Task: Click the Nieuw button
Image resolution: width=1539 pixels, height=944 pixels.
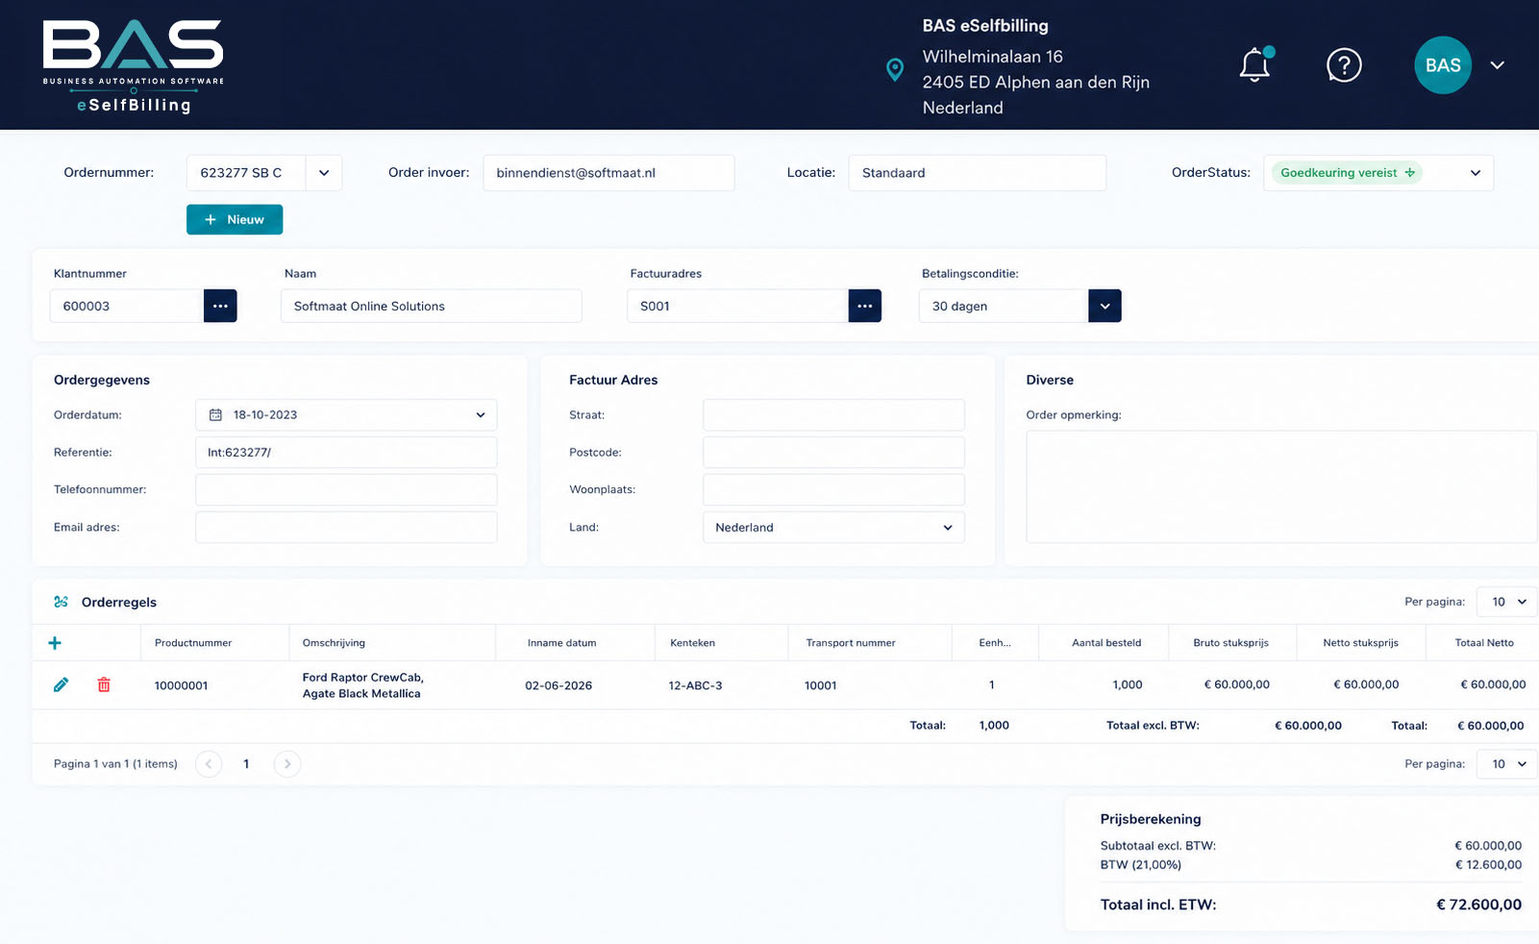Action: (x=235, y=219)
